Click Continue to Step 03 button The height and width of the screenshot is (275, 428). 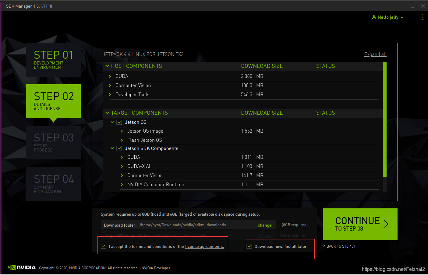pyautogui.click(x=360, y=224)
